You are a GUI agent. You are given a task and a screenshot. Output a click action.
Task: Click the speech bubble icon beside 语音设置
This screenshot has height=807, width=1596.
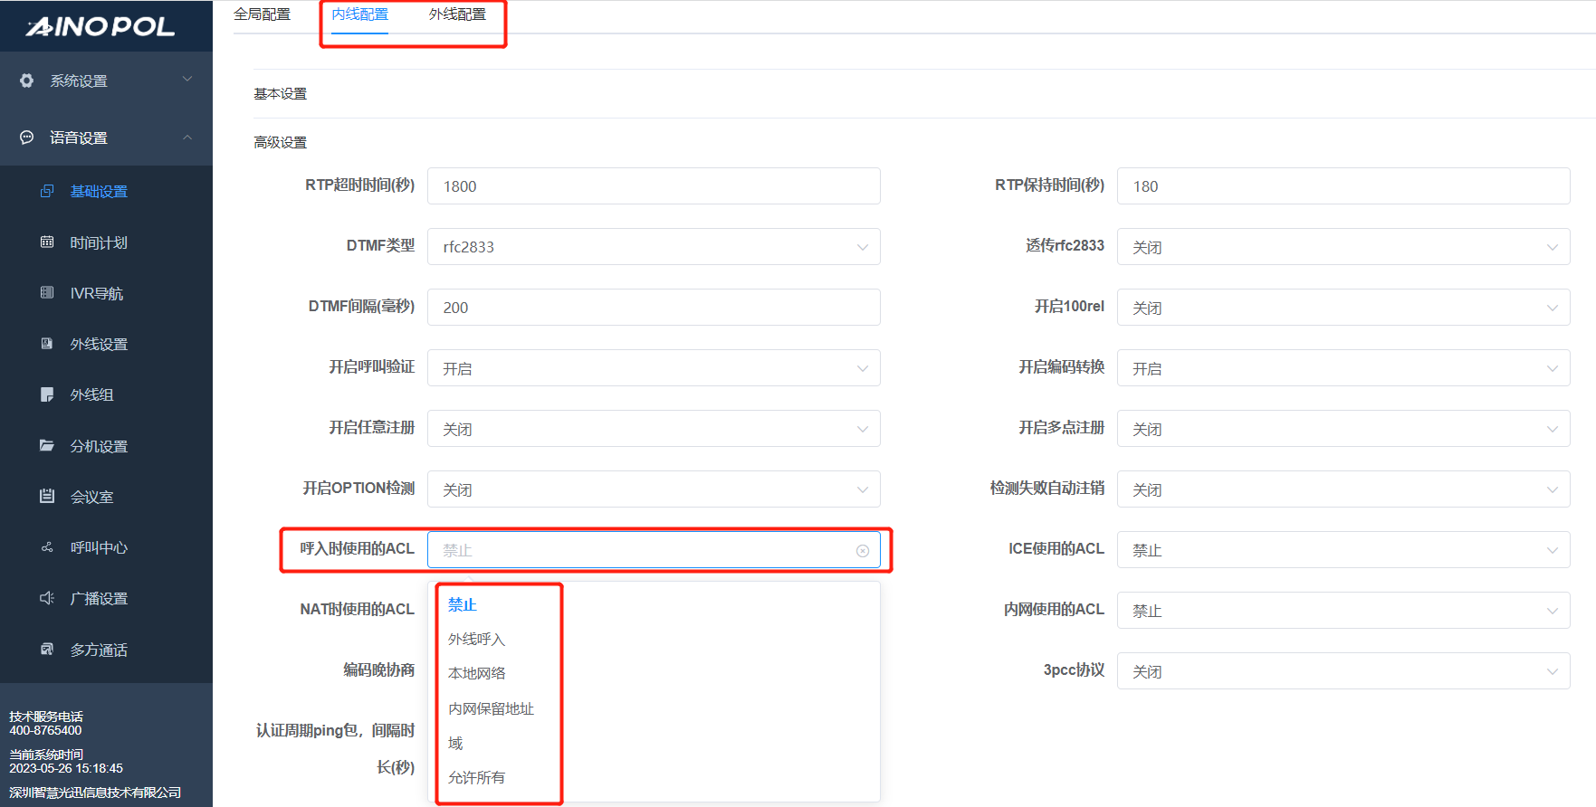(27, 138)
